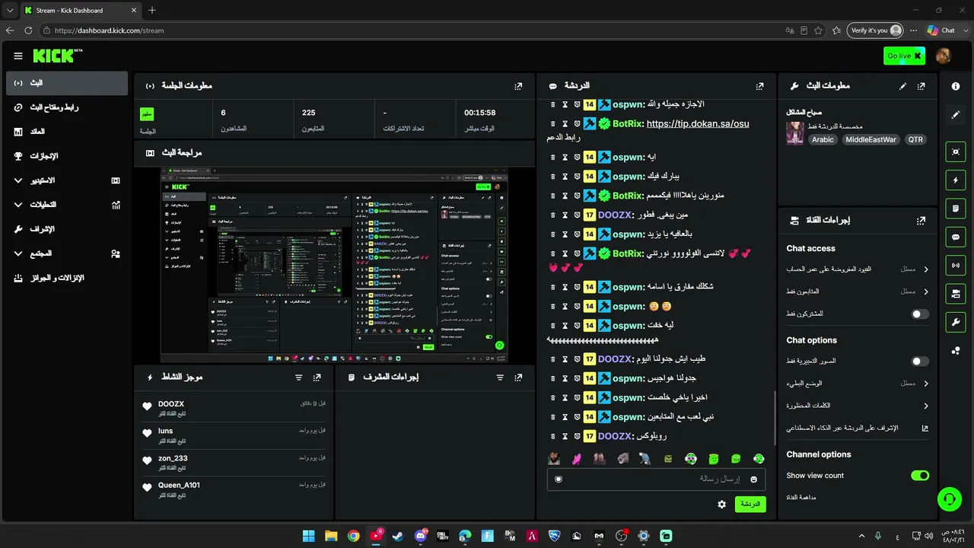Screen dimensions: 974x548
Task: Open المتابعون فقط followers-only chevron
Action: [926, 292]
